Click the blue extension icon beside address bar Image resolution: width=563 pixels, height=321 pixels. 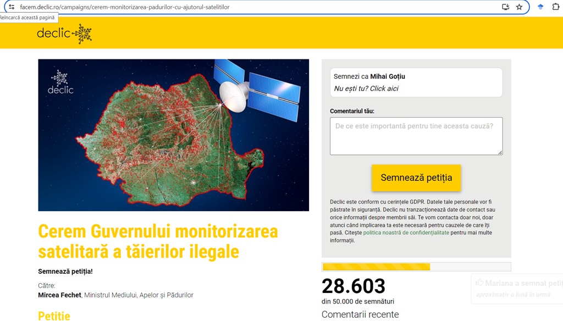pyautogui.click(x=540, y=7)
